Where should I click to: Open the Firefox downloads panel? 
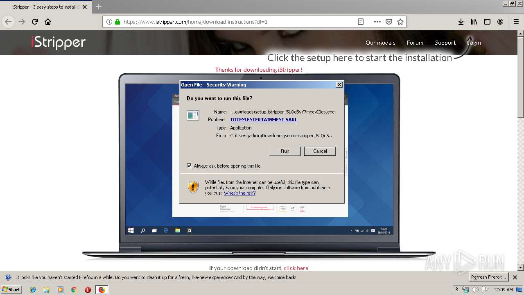click(x=461, y=22)
